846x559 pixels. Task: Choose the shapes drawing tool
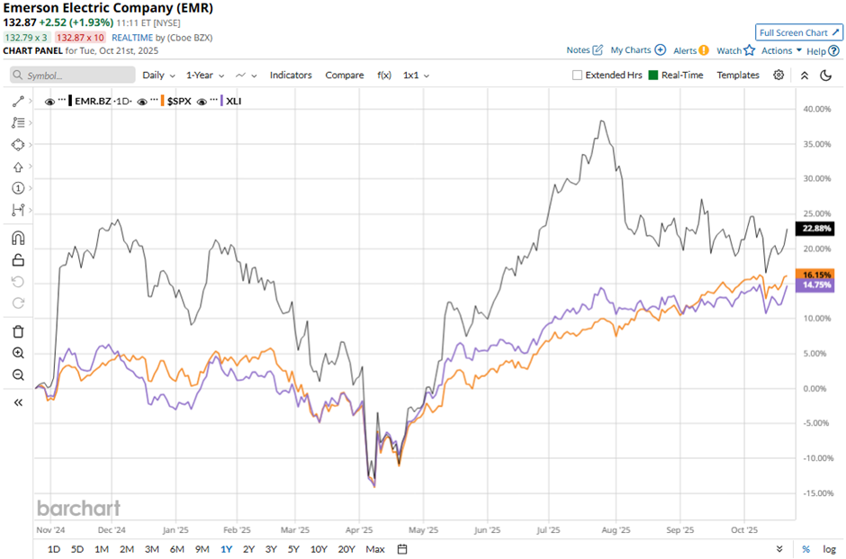(x=18, y=145)
